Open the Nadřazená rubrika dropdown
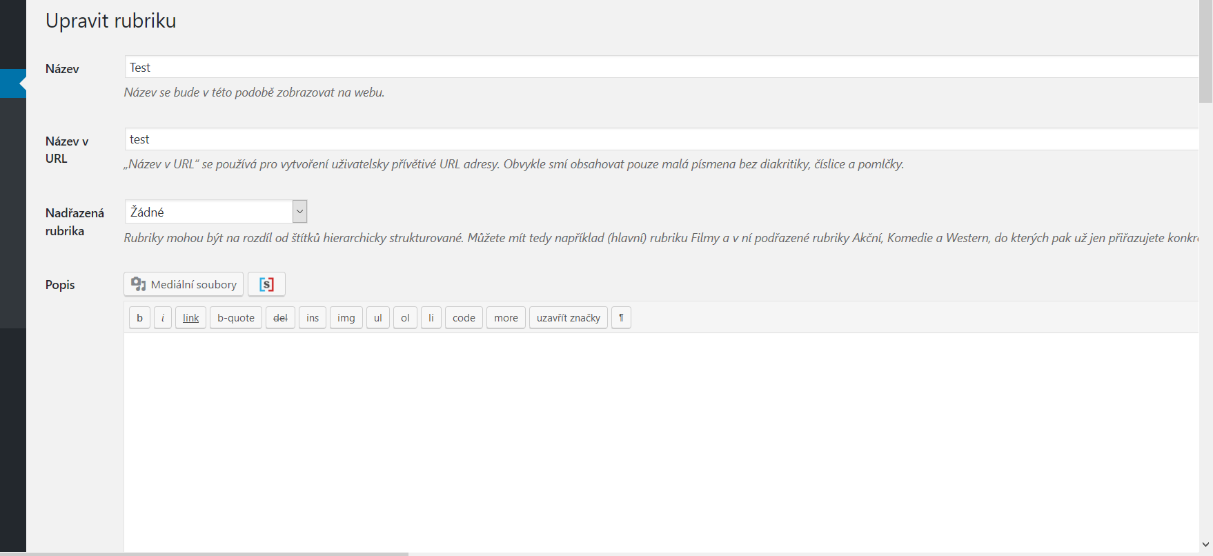1213x556 pixels. (299, 211)
